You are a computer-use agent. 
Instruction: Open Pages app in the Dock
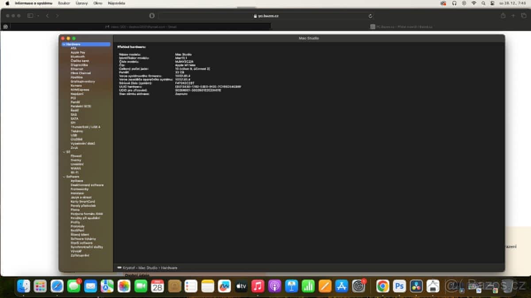click(x=325, y=286)
